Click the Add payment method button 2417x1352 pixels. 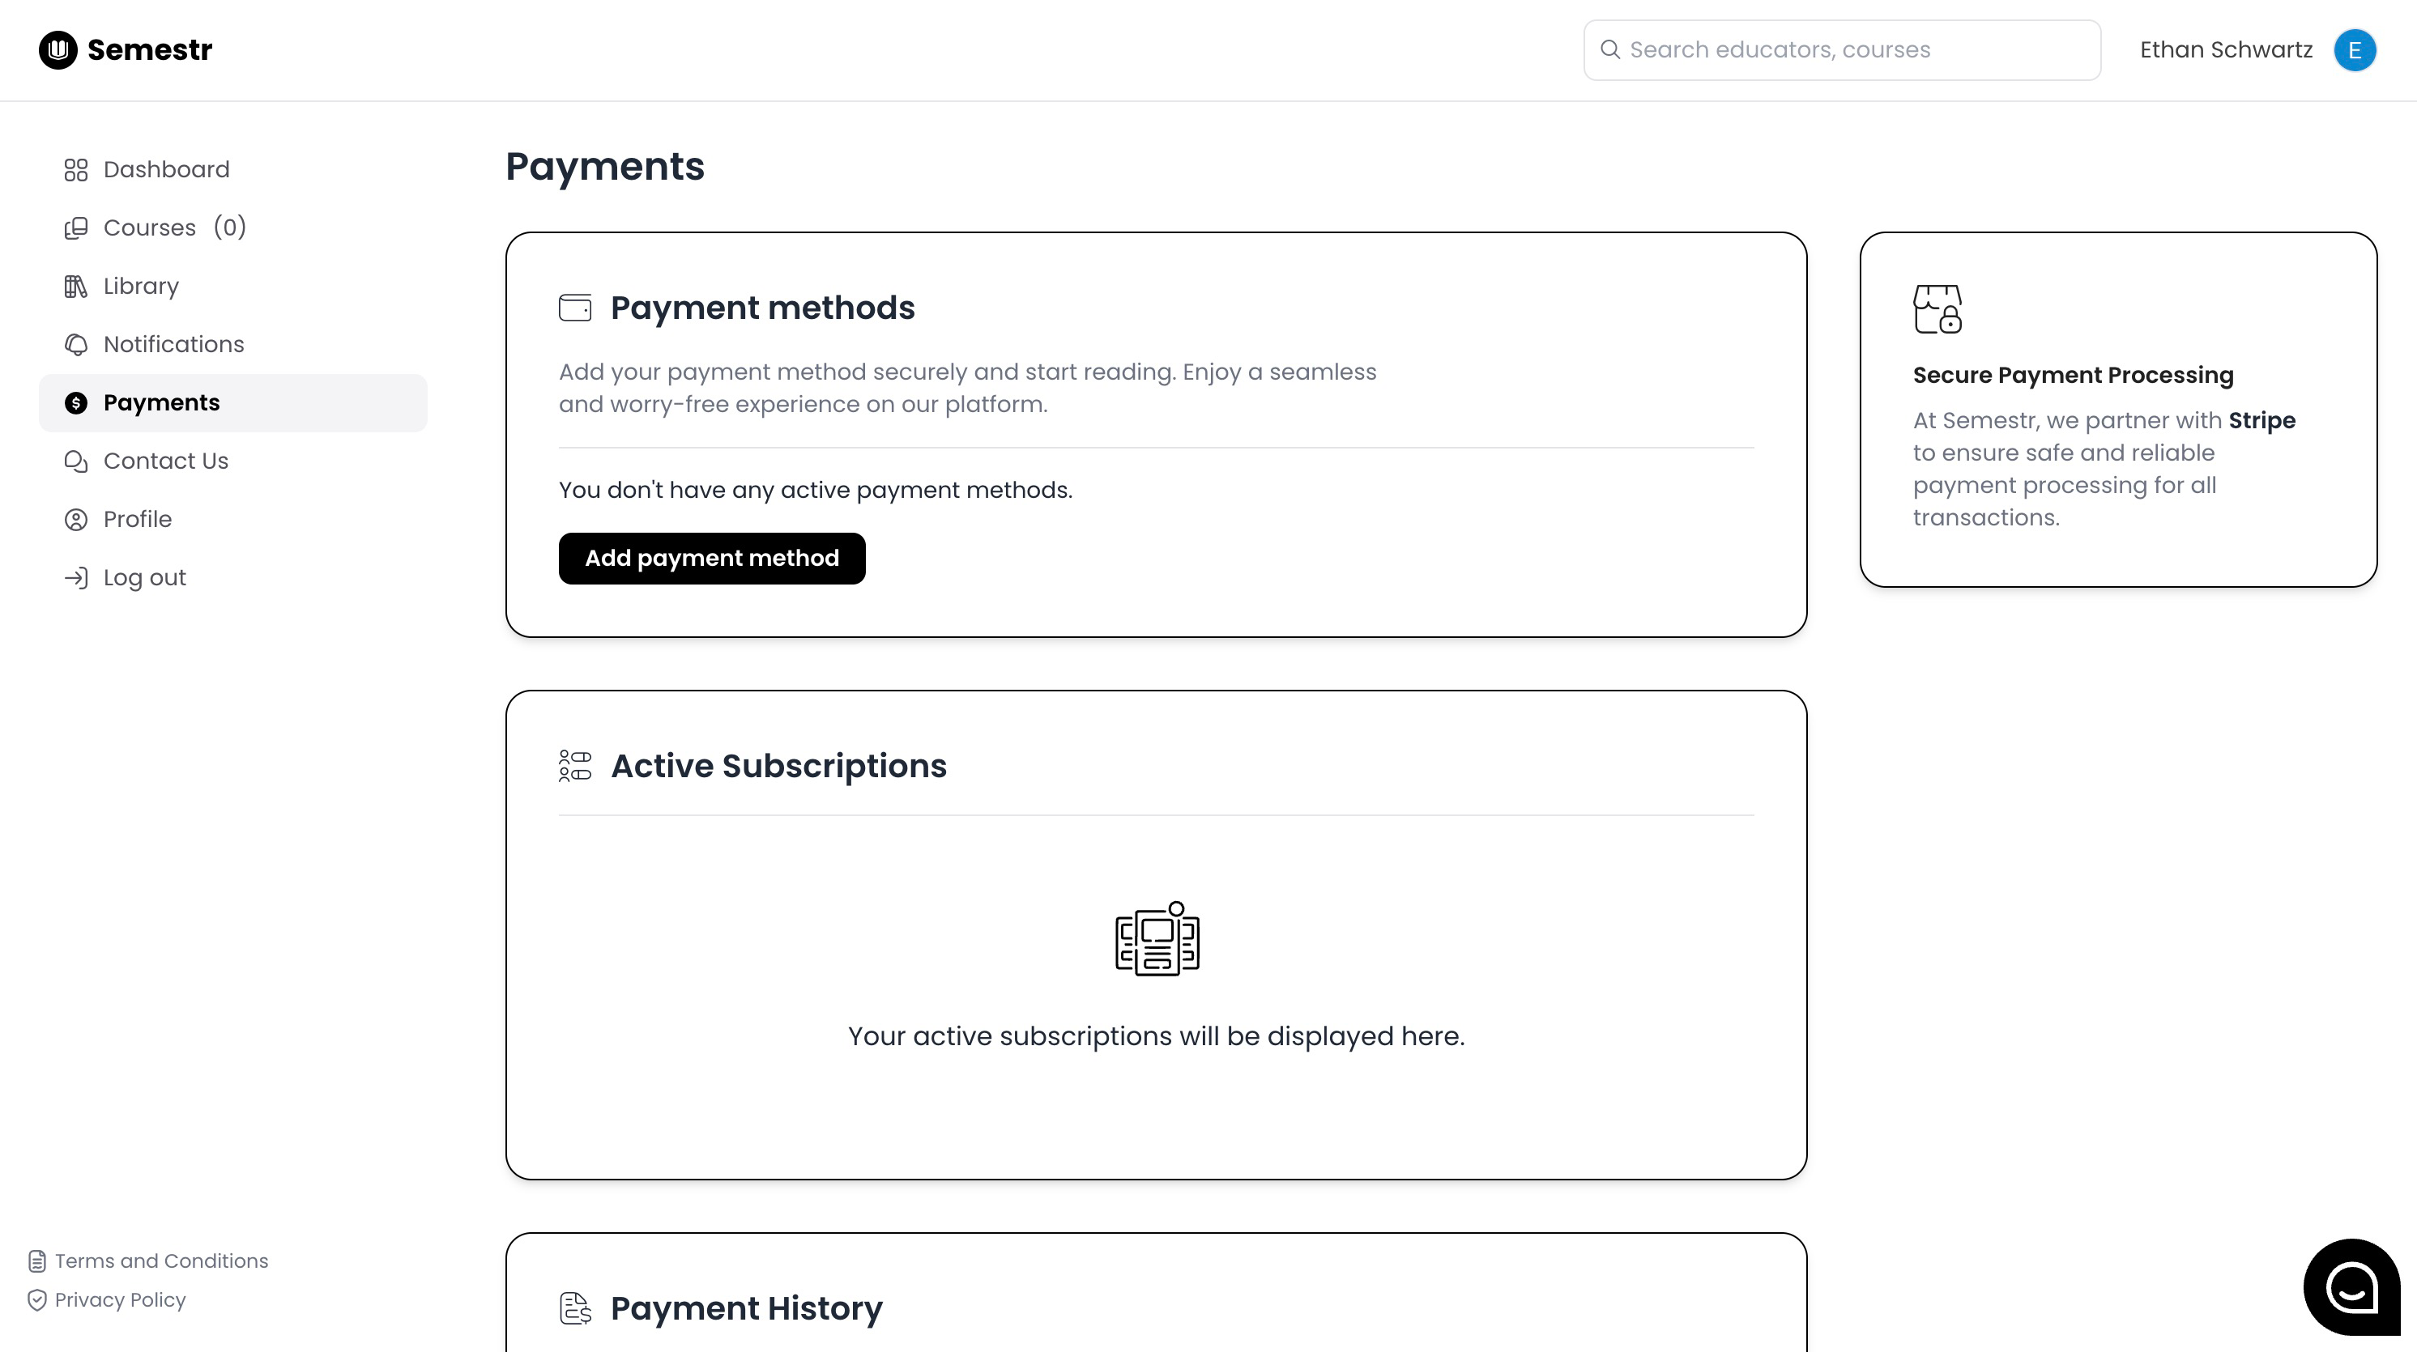point(712,559)
